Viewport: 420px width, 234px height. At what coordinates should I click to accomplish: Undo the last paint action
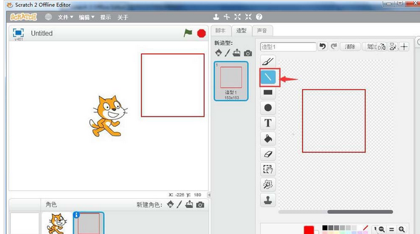pos(323,47)
